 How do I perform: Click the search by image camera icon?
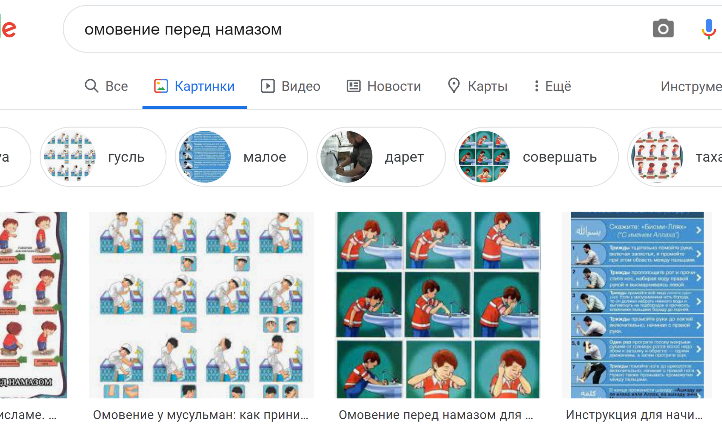click(x=663, y=29)
